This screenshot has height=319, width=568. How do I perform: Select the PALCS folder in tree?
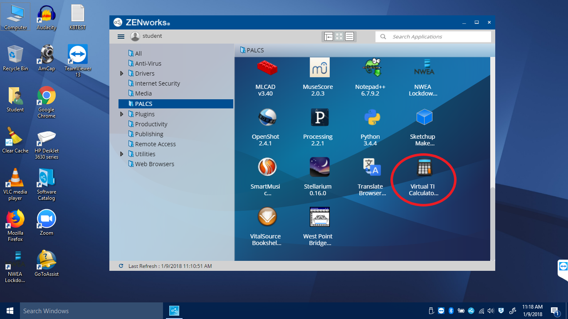coord(176,104)
